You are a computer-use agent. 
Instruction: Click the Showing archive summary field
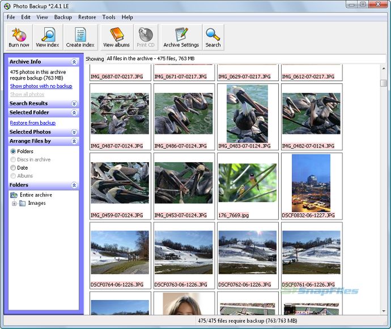(x=246, y=58)
